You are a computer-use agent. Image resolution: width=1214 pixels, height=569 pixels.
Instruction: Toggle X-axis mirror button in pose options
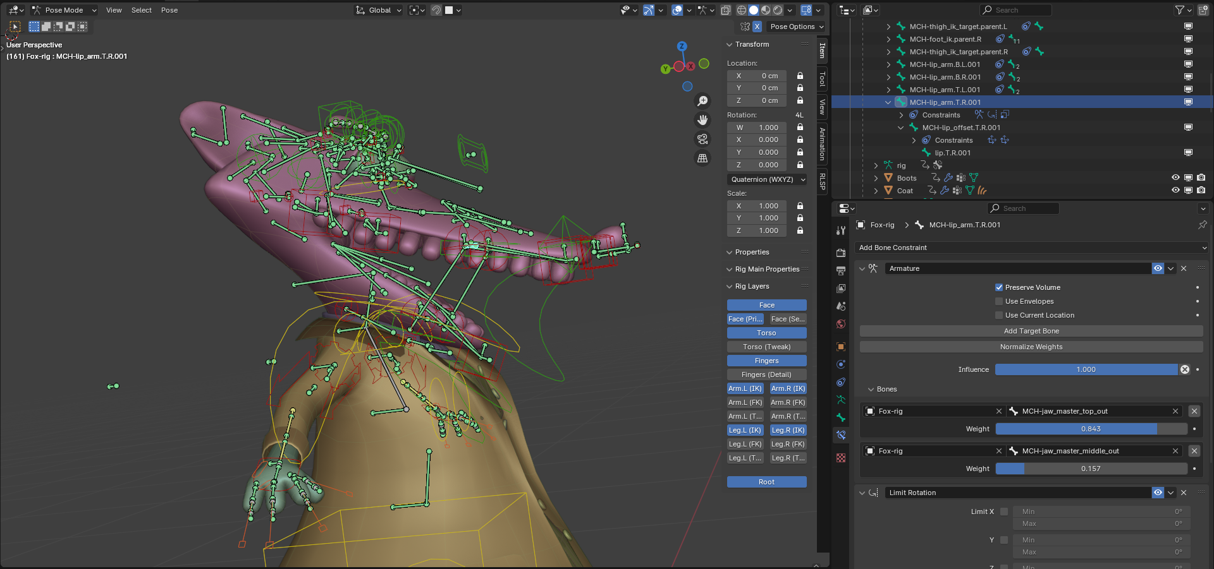click(757, 27)
